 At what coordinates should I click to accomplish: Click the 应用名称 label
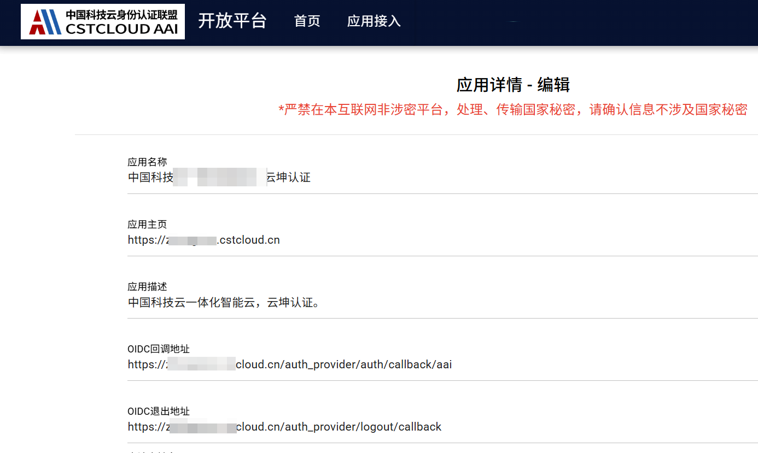click(x=147, y=162)
